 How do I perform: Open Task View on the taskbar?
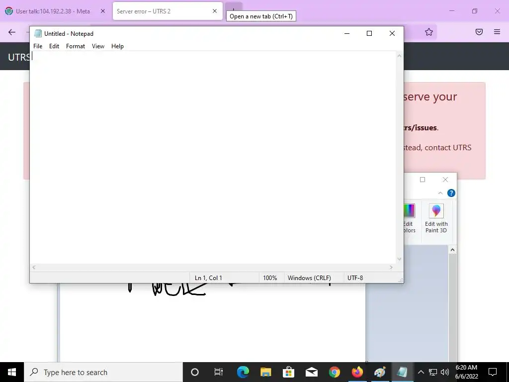[219, 372]
